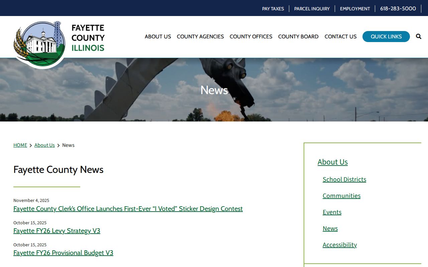Open the Fayette FY26 Provisional Budget V3 article
Viewport: 428px width, 267px height.
pos(63,253)
